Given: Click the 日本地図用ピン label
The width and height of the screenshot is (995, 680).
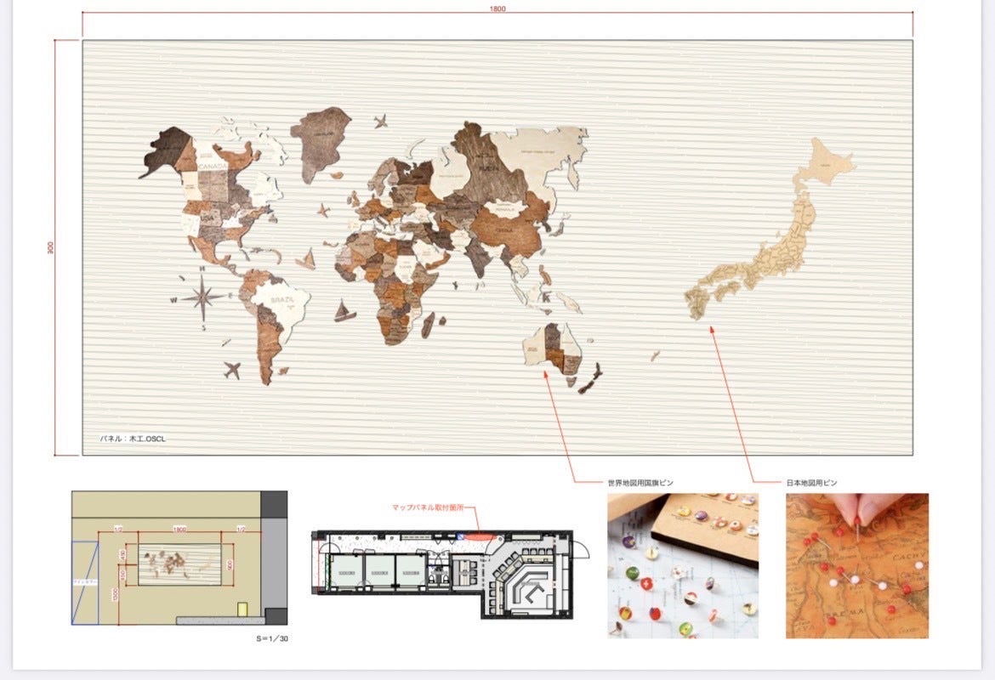Looking at the screenshot, I should coord(811,483).
